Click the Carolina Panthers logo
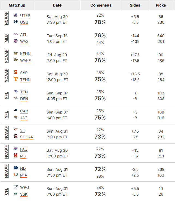This screenshot has width=175, height=203. 16,111
